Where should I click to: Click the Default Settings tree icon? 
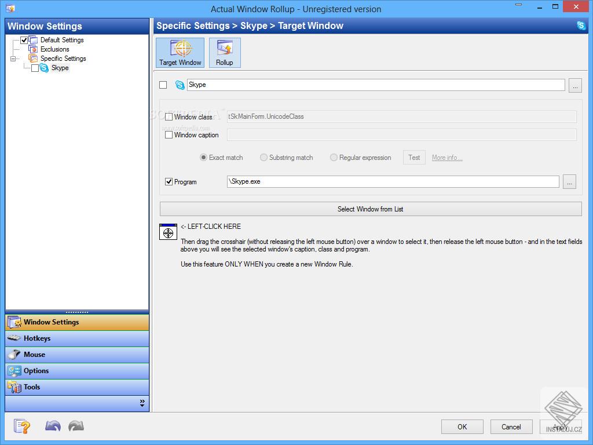point(33,40)
